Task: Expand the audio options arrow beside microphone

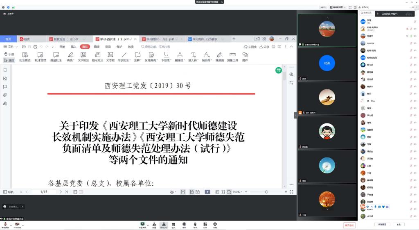Action: [x=11, y=225]
